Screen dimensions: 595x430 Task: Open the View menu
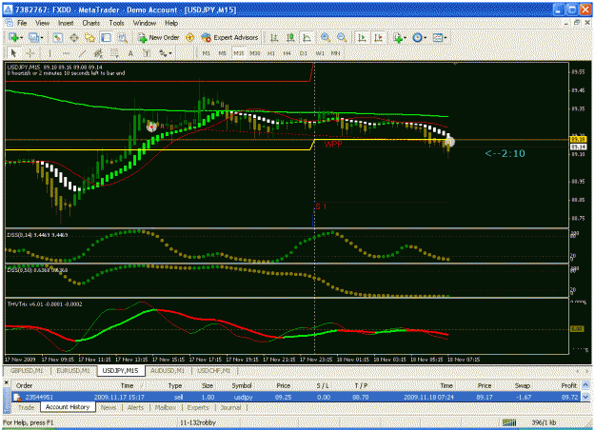coord(42,23)
